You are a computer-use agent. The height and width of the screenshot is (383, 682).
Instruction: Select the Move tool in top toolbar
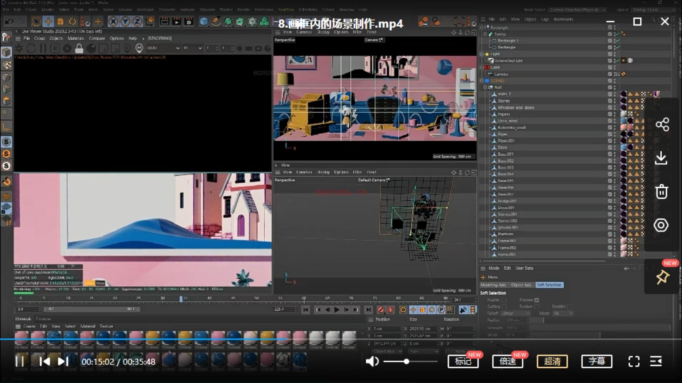tap(48, 21)
